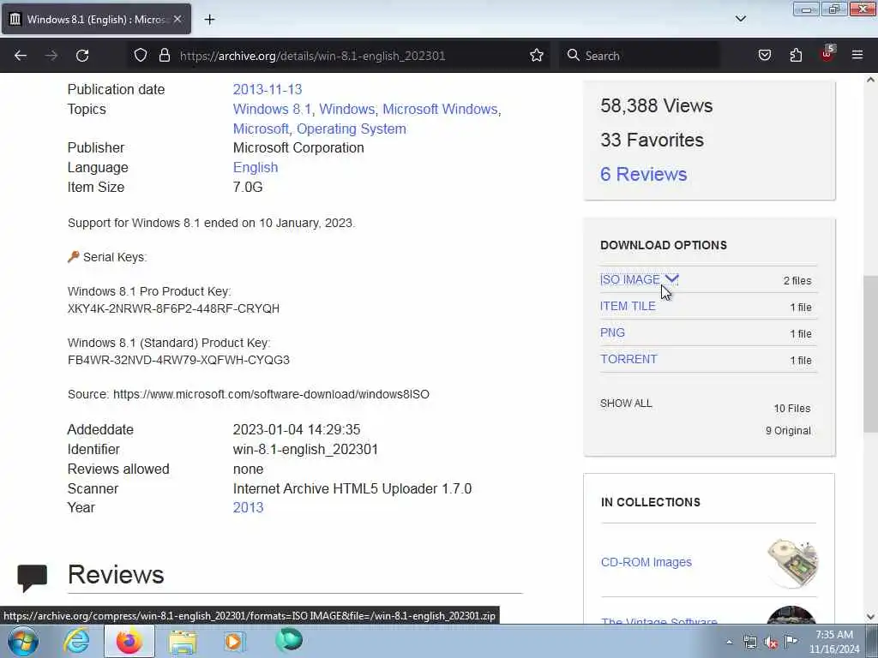Click the Microsoft source URL text

click(x=271, y=394)
